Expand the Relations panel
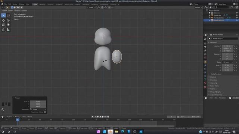 [x=212, y=77]
